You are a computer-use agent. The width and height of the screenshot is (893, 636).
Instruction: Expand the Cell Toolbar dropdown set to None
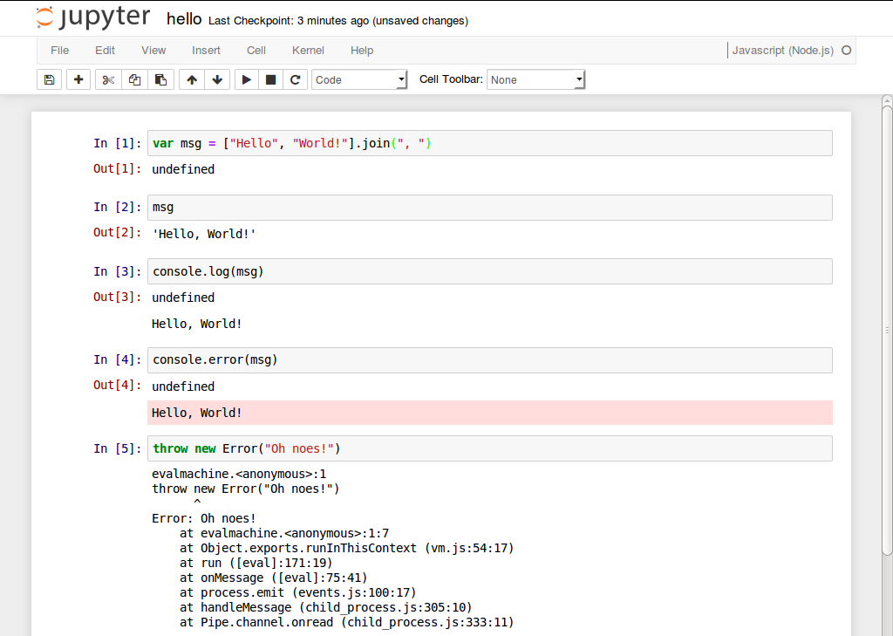click(535, 79)
